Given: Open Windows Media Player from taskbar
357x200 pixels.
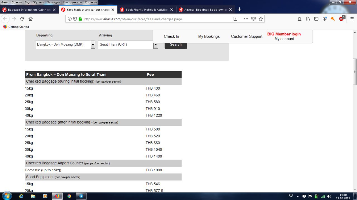Looking at the screenshot, I should click(45, 196).
